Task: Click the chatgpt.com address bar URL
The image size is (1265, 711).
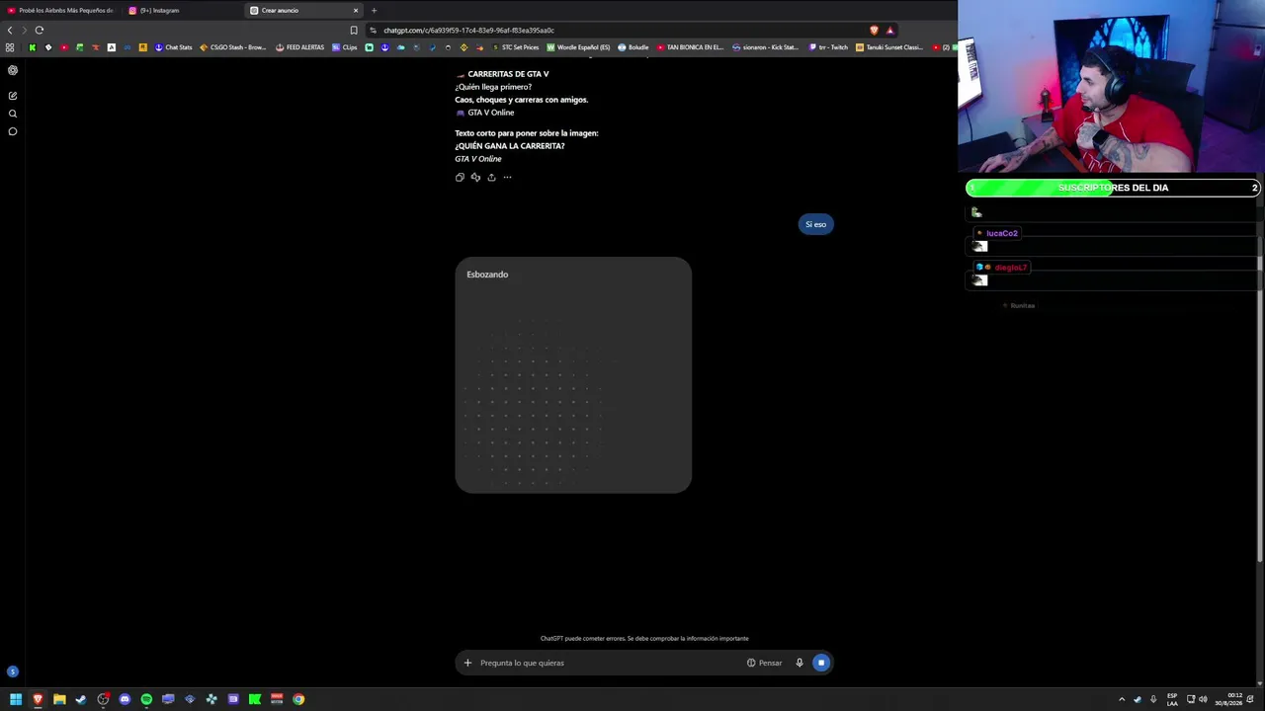Action: click(469, 30)
